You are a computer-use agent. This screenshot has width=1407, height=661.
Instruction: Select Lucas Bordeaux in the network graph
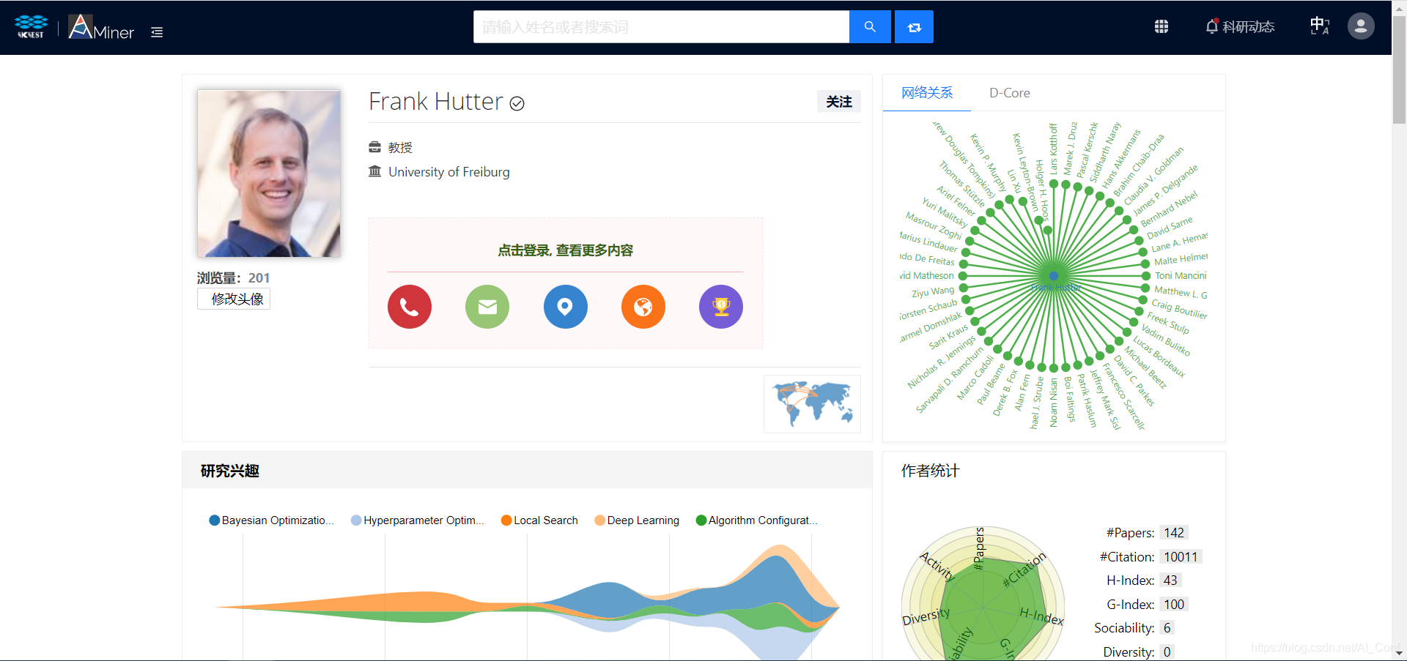[x=1159, y=356]
